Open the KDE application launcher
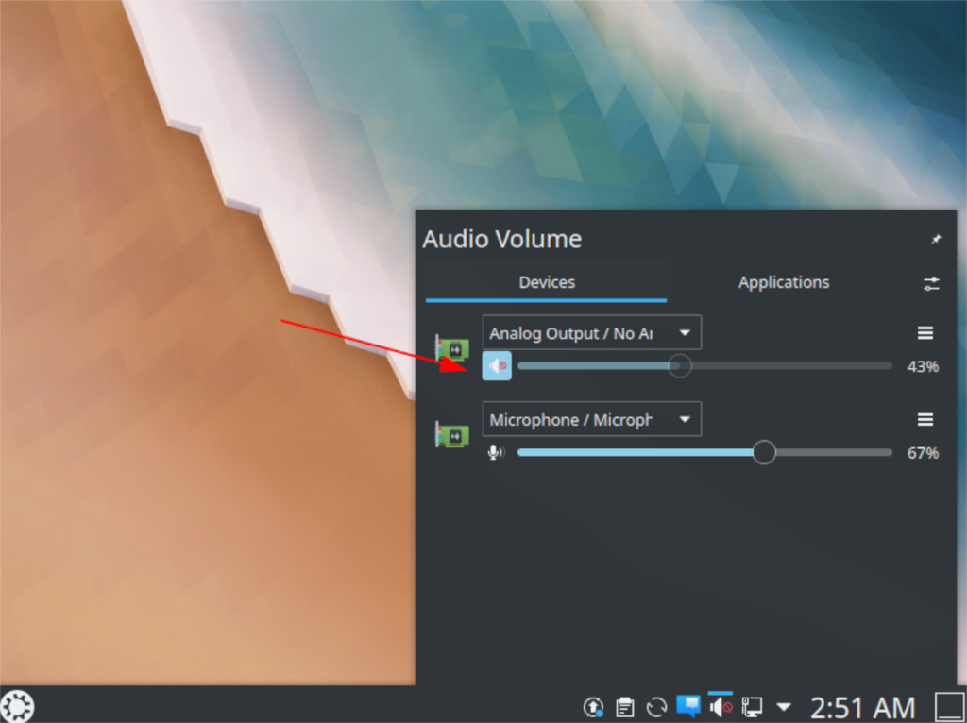967x723 pixels. (17, 706)
